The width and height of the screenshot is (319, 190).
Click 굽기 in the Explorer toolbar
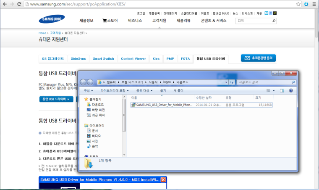click(x=163, y=90)
